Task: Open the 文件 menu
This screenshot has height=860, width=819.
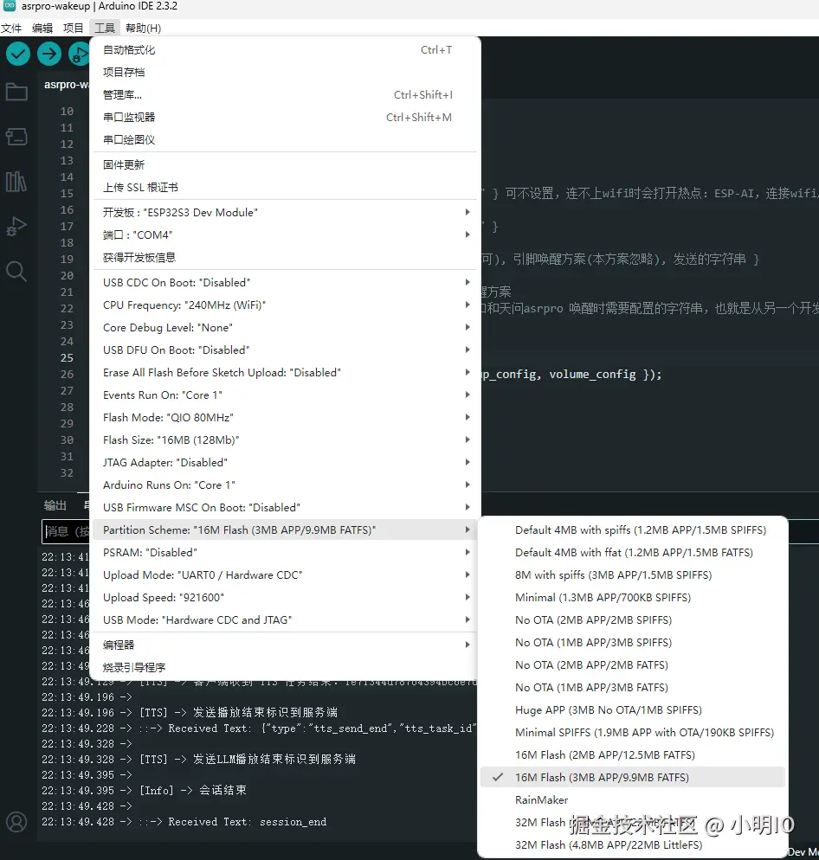Action: tap(11, 28)
